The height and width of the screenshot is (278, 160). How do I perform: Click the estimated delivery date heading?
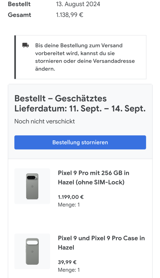[x=80, y=103]
